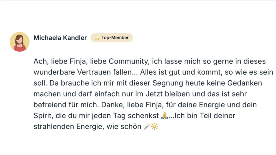Click Michaela Kandler's avatar picture
The height and width of the screenshot is (155, 276).
[20, 42]
